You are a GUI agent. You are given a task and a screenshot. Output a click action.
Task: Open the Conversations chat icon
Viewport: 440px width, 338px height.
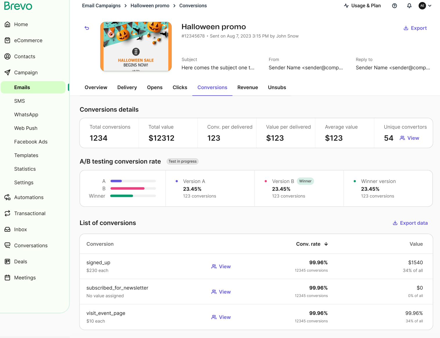8,245
